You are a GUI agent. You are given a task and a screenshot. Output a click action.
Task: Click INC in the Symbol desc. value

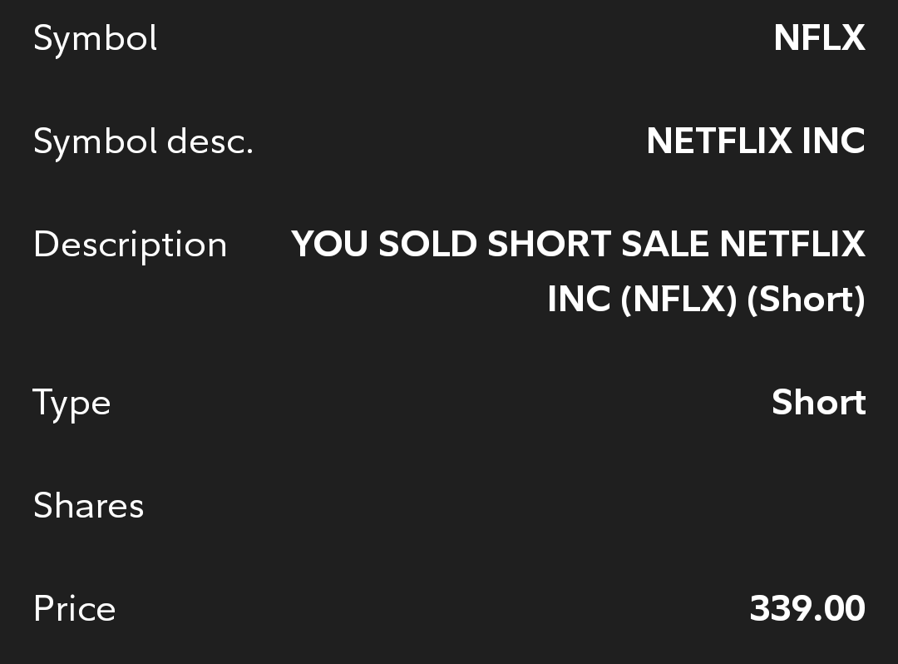833,141
